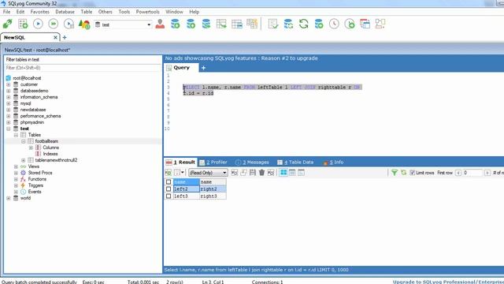Switch result to text view icon
This screenshot has height=284, width=504.
point(301,173)
